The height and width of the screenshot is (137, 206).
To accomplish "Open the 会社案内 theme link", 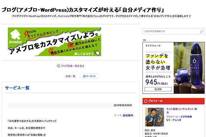I will tap(128, 115).
